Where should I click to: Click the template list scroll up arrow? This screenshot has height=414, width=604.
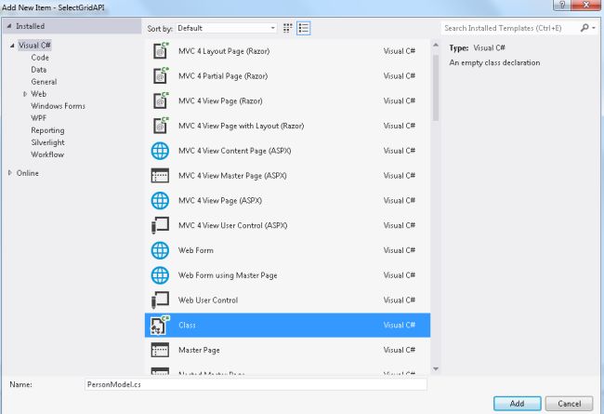436,46
